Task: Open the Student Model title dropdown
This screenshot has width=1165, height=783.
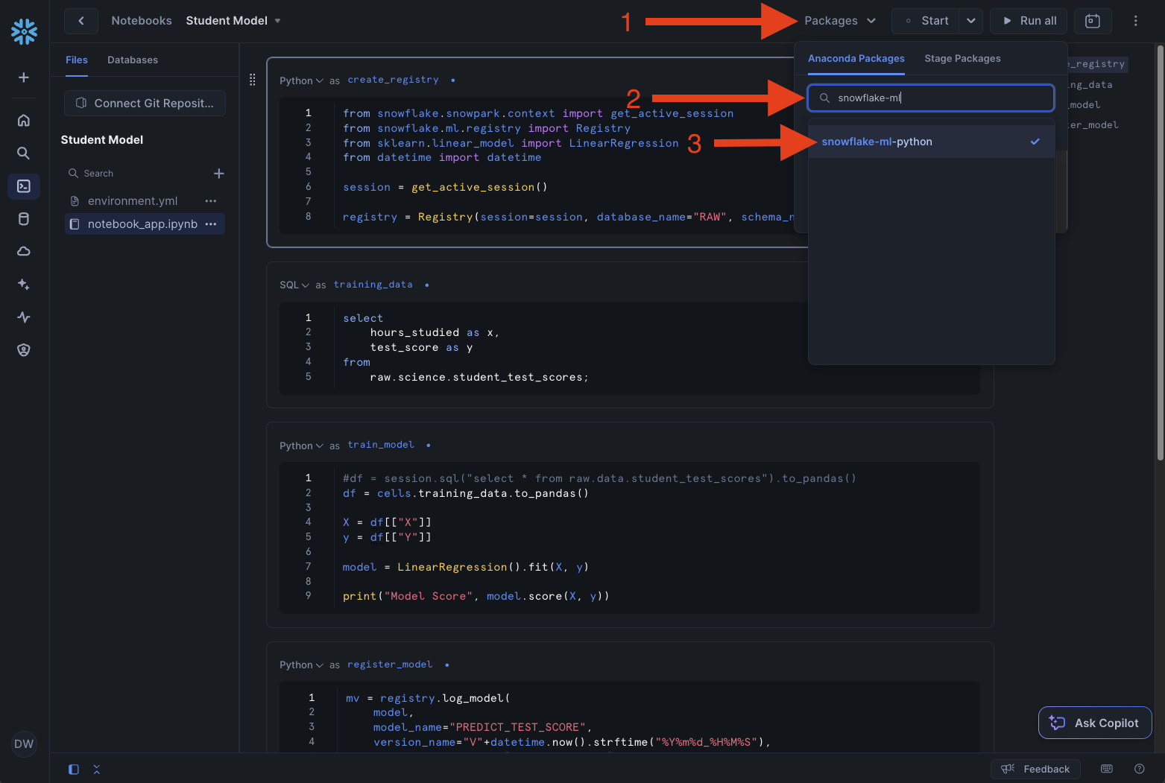Action: coord(277,21)
